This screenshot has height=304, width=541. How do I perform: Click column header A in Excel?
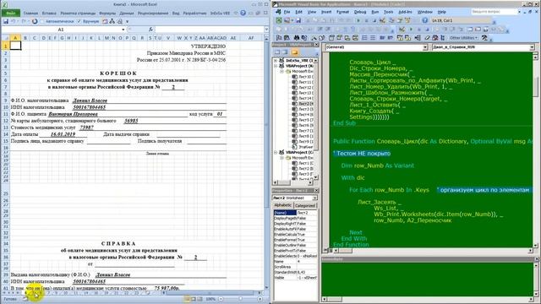[15, 38]
